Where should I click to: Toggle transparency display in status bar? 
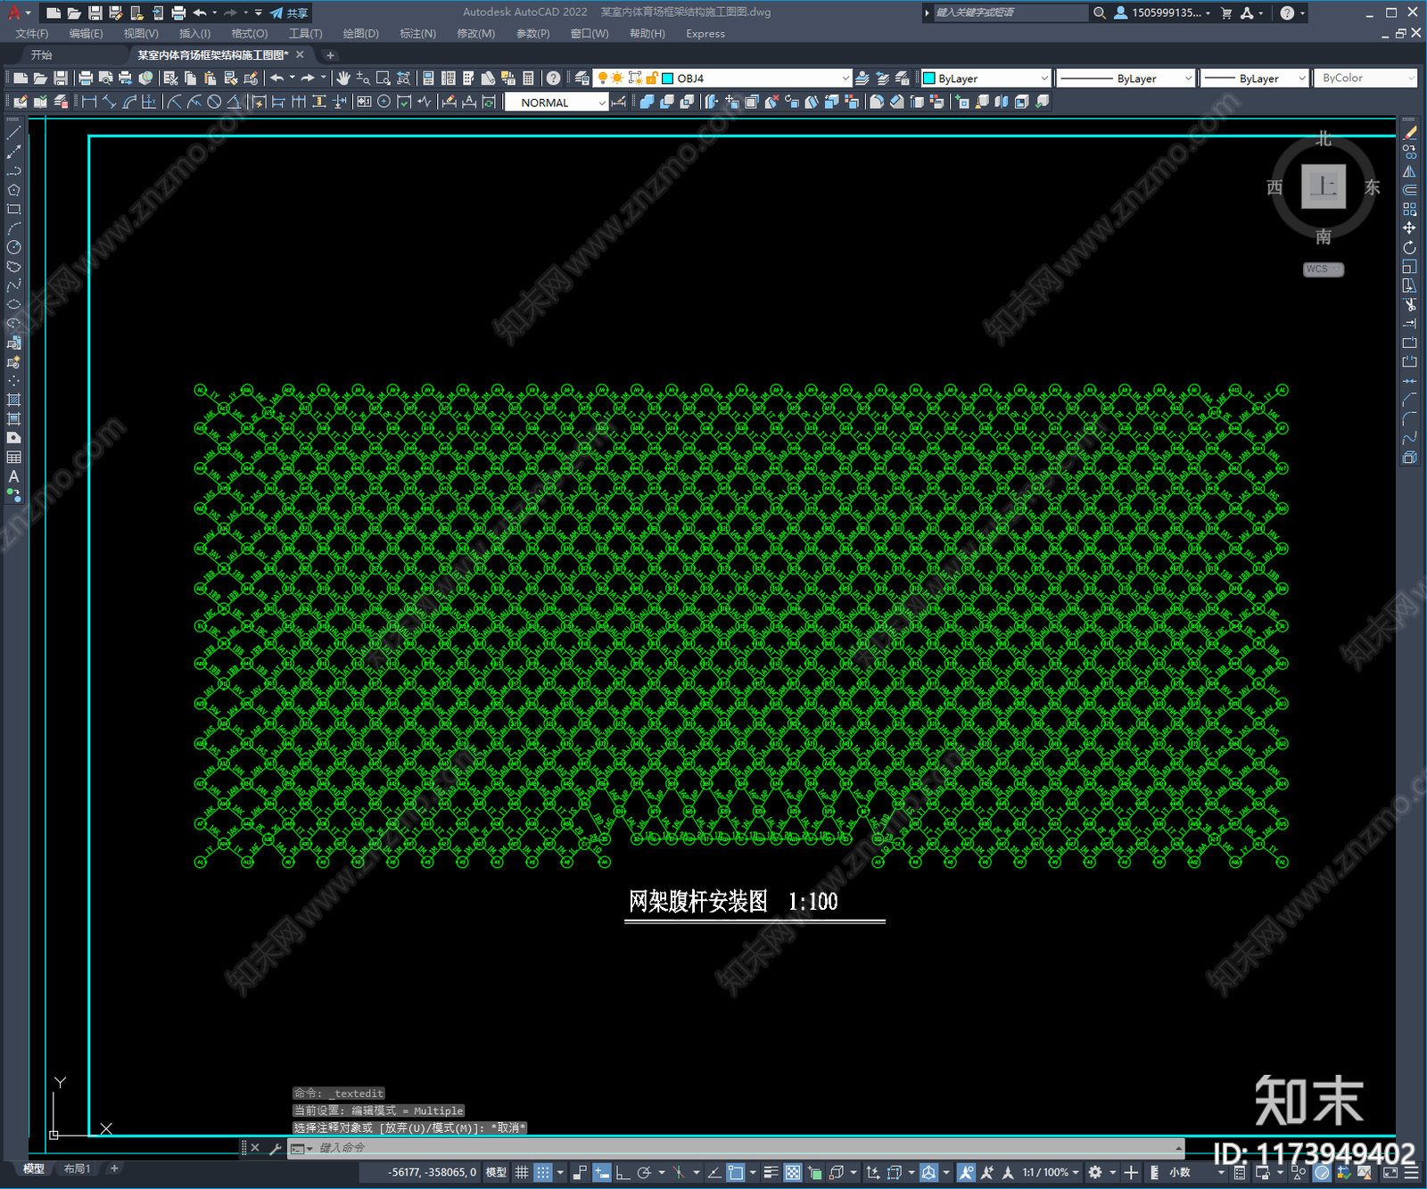(793, 1172)
